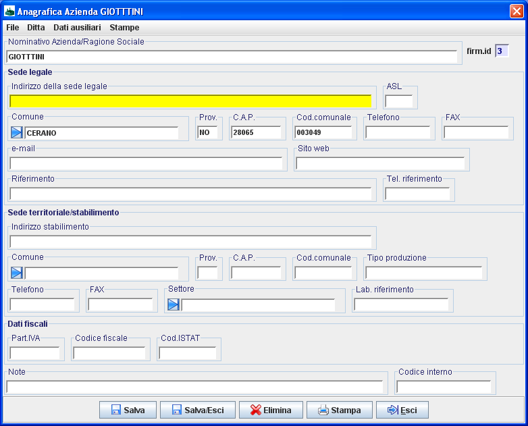Open the File menu
Screen dimensions: 528x426
[x=13, y=28]
